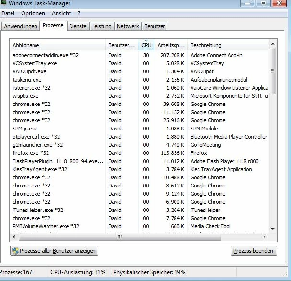The height and width of the screenshot is (281, 291).
Task: Select firefox.exe *32 process row
Action: 139,153
